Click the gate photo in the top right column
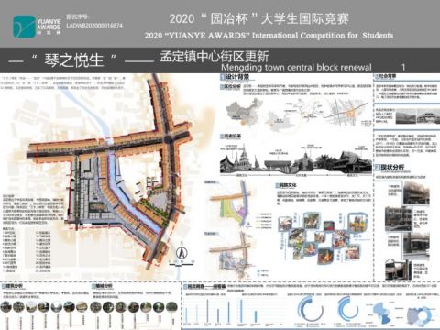The height and width of the screenshot is (330, 440). (x=428, y=116)
